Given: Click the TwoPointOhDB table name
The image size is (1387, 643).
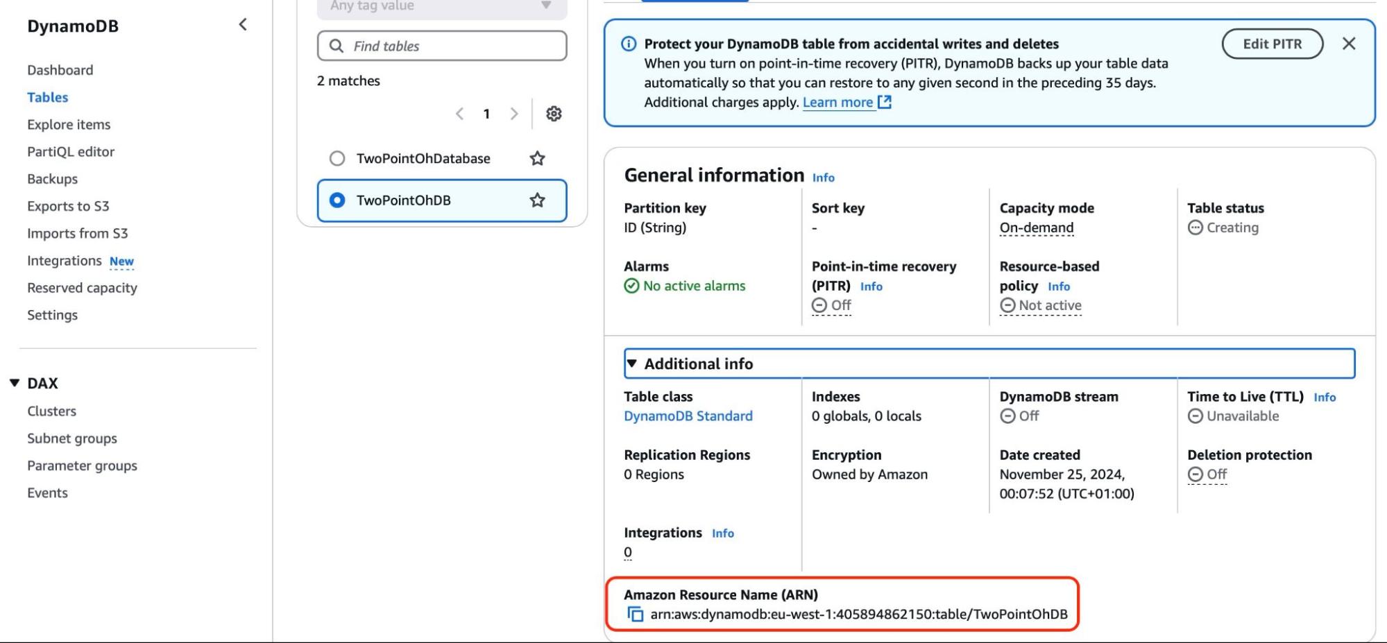Looking at the screenshot, I should tap(404, 200).
